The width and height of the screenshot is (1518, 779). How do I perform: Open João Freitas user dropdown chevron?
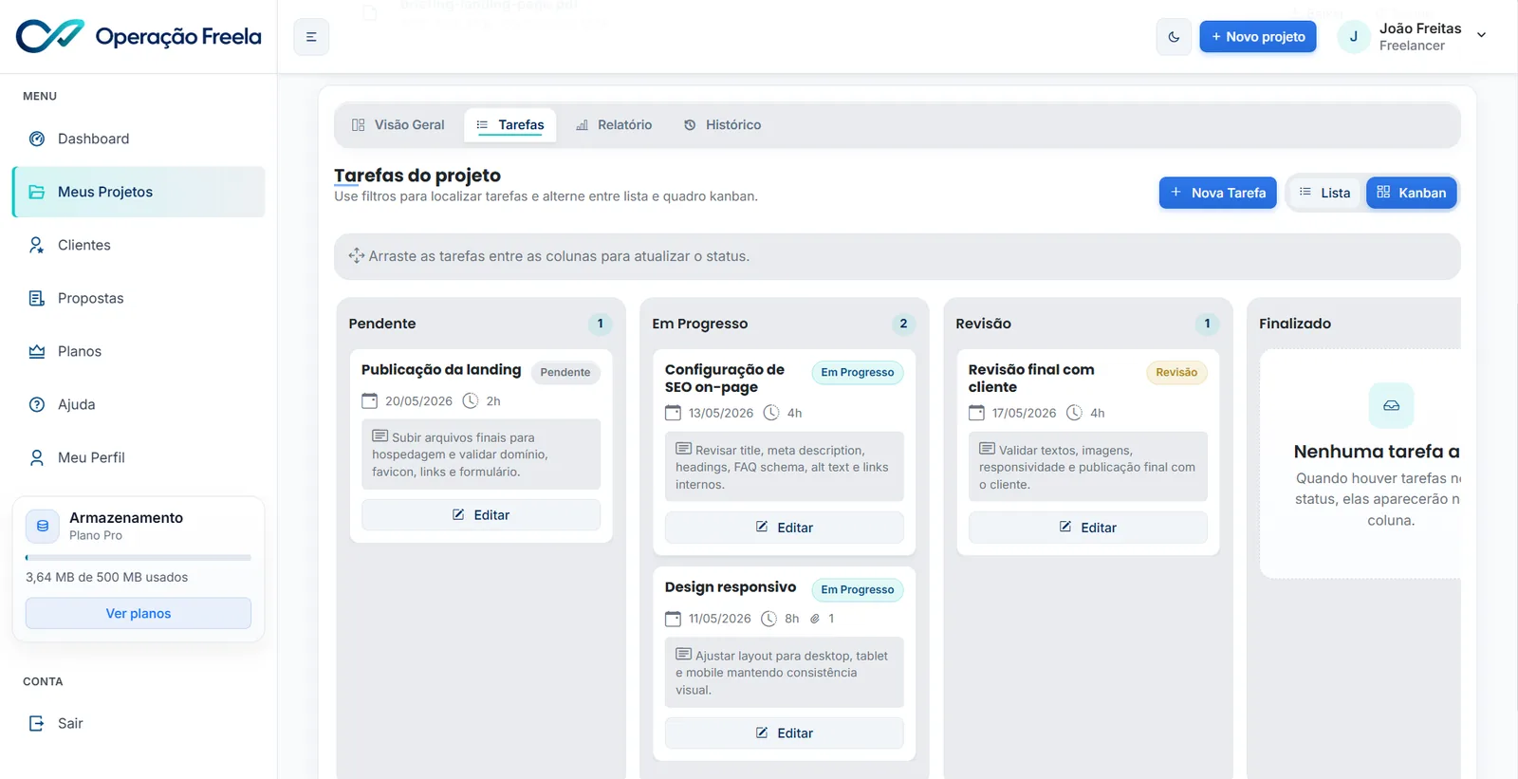tap(1481, 36)
